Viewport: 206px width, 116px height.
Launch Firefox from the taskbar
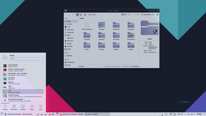tap(50, 114)
